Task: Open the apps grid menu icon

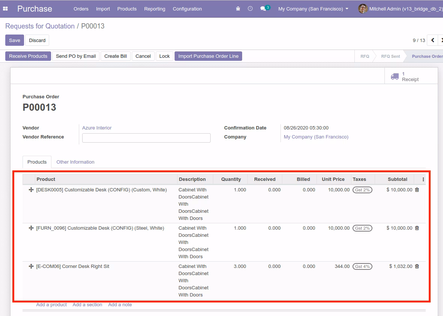Action: (x=5, y=9)
